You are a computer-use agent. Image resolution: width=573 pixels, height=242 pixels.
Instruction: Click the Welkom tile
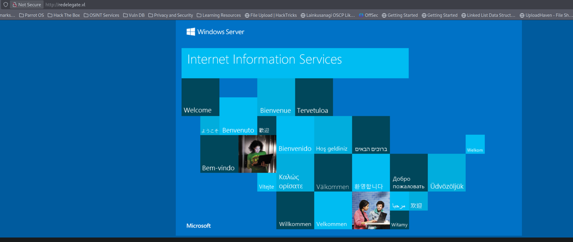coord(475,144)
